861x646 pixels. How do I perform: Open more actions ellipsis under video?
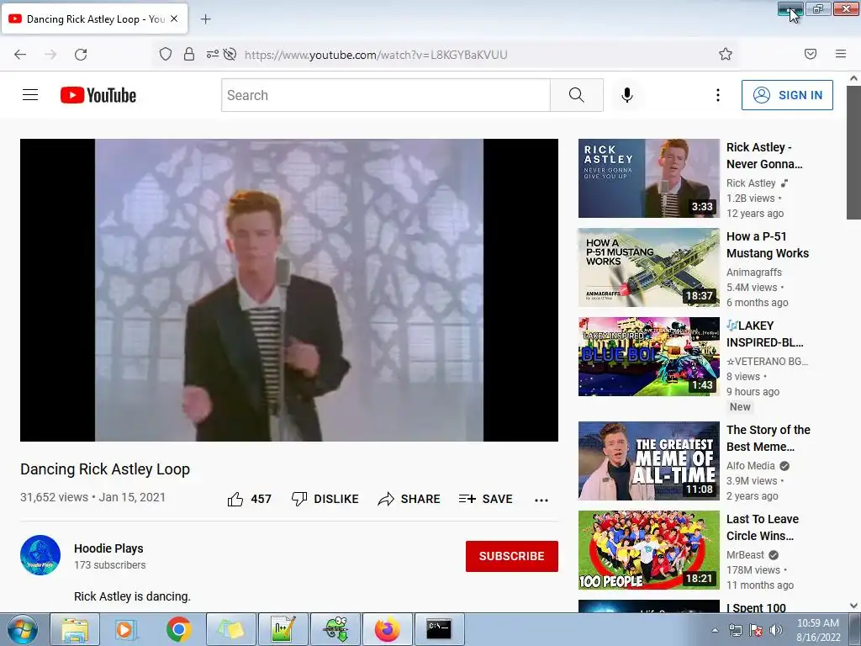click(541, 500)
